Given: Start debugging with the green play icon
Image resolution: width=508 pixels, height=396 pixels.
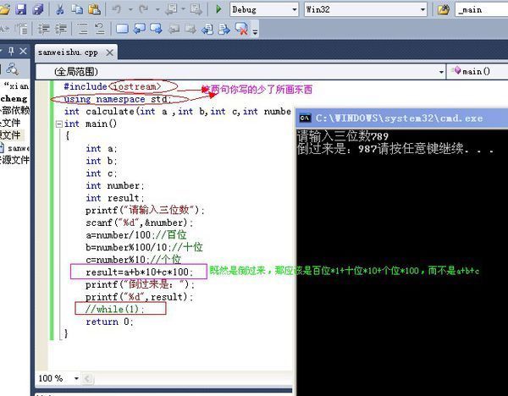Looking at the screenshot, I should pos(218,9).
